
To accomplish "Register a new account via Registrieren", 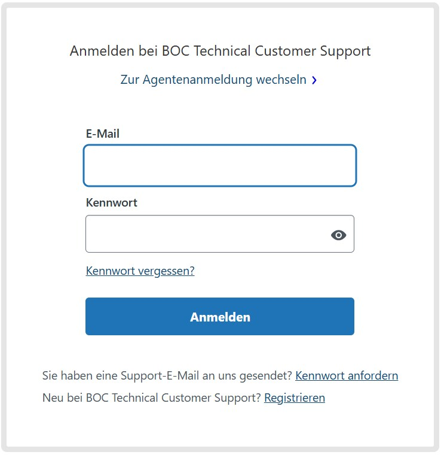I will [295, 398].
